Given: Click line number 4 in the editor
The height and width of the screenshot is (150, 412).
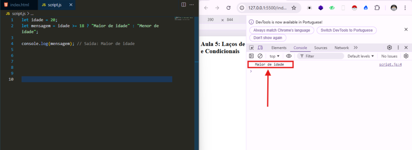Looking at the screenshot, I should tap(12, 43).
